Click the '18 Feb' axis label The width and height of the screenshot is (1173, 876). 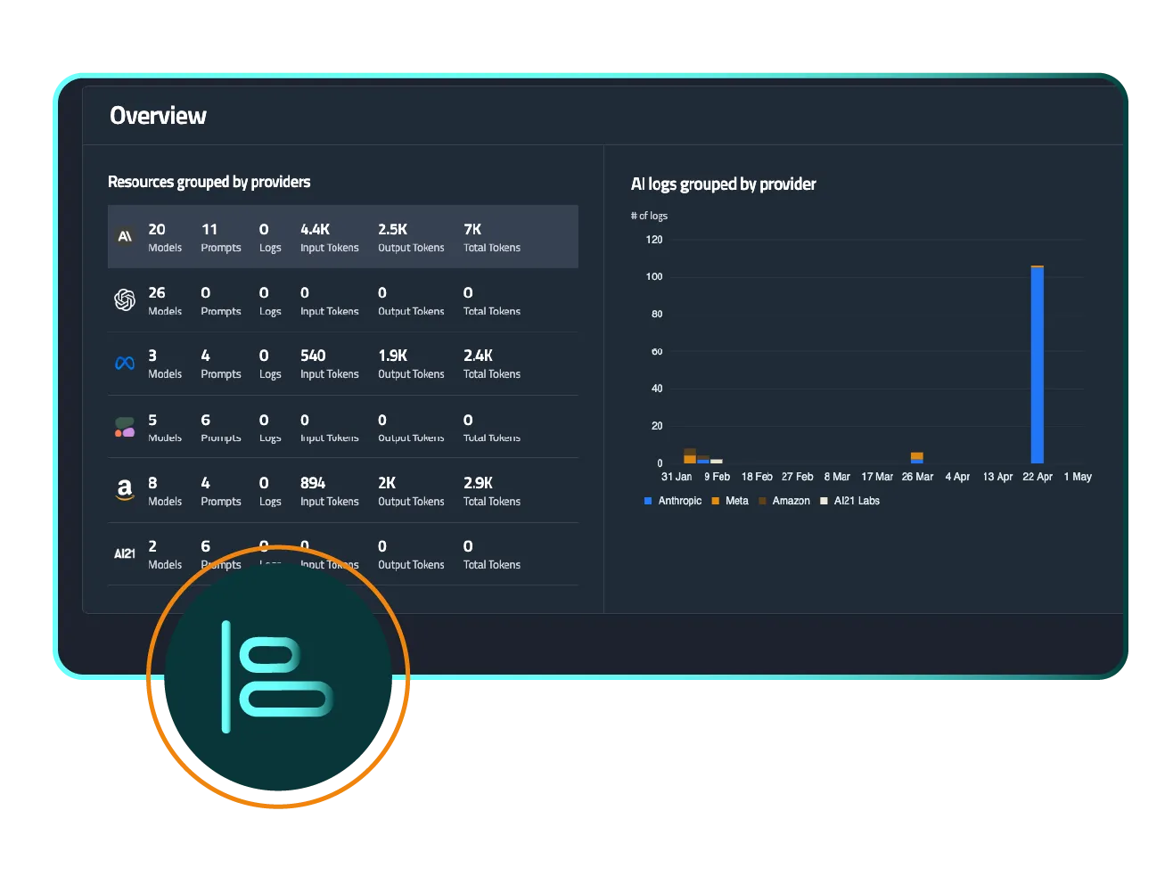[x=757, y=477]
